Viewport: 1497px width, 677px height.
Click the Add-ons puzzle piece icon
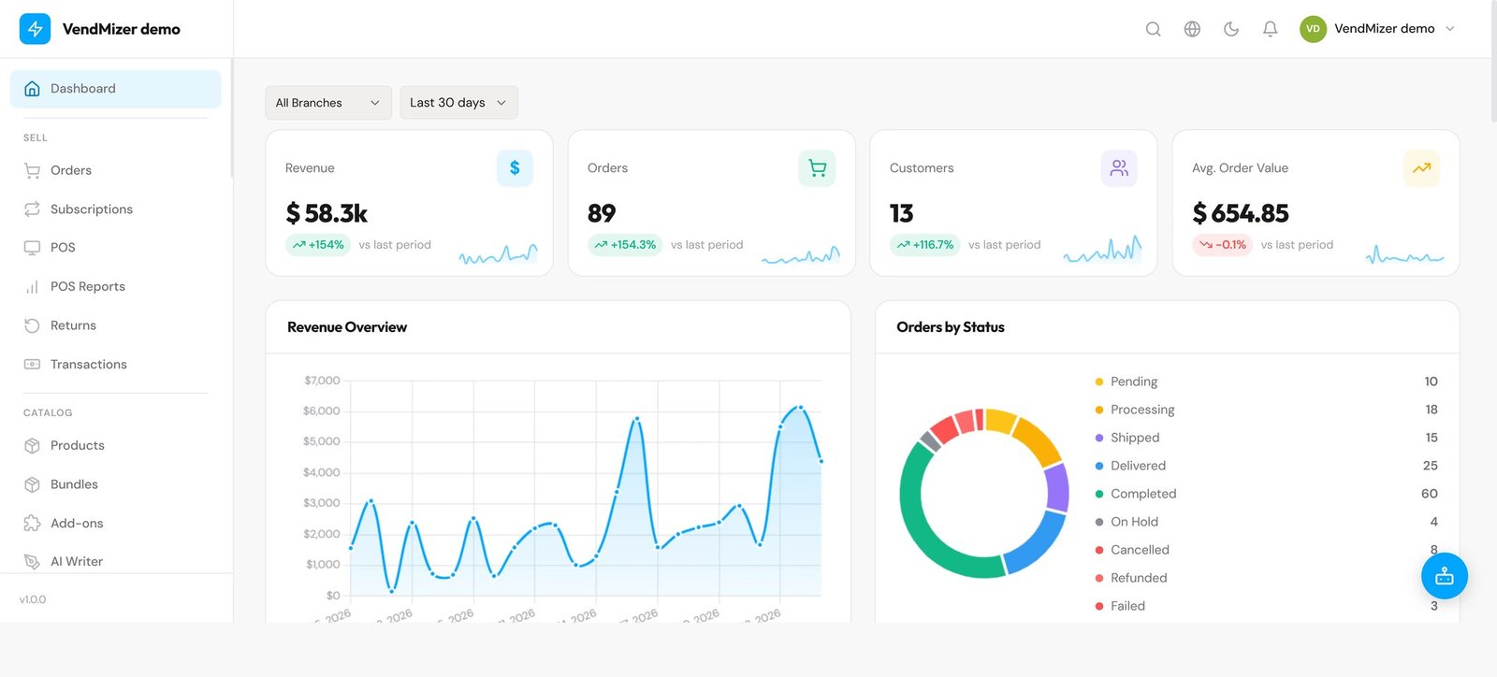pos(32,524)
